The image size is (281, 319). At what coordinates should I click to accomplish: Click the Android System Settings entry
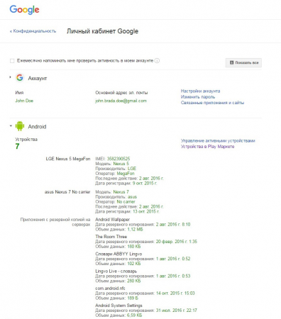pos(119,306)
